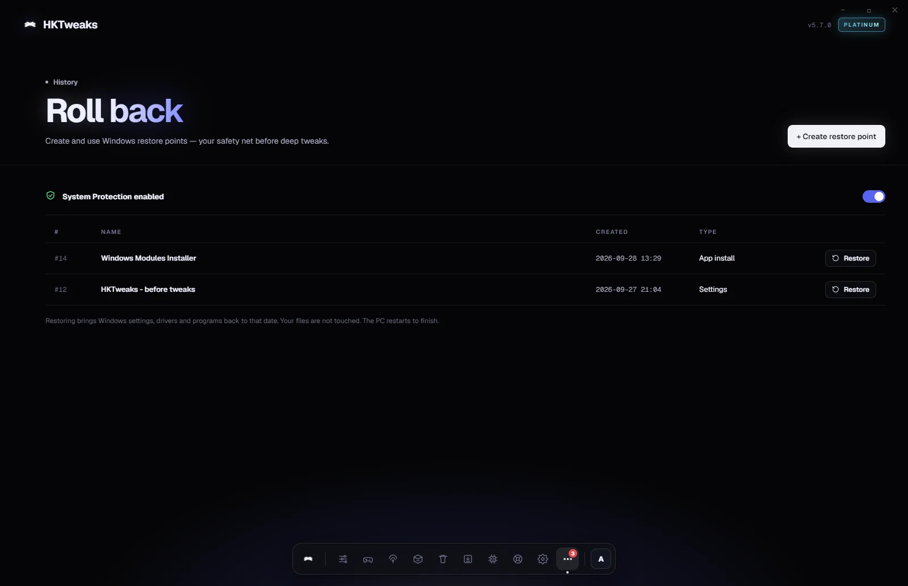Click the TYPE column header
This screenshot has width=908, height=586.
[x=708, y=232]
